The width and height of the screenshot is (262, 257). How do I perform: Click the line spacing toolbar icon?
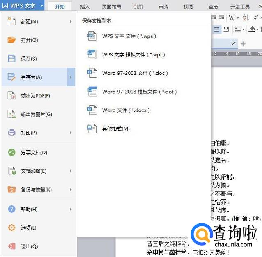(238, 29)
